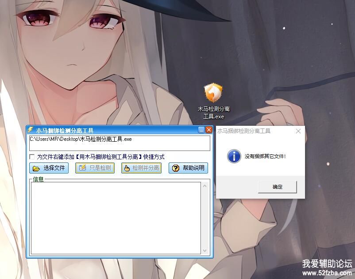355x279 pixels.
Task: Click 确定 in the message dialog
Action: click(x=278, y=187)
